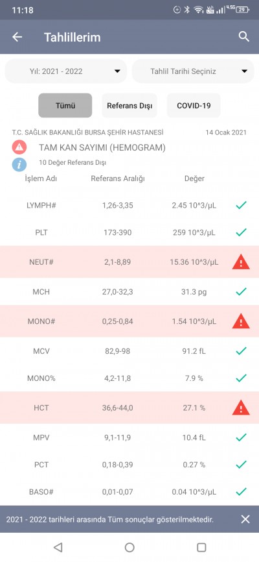The image size is (259, 562).
Task: Click arrow of the year selector
Action: coord(117,71)
